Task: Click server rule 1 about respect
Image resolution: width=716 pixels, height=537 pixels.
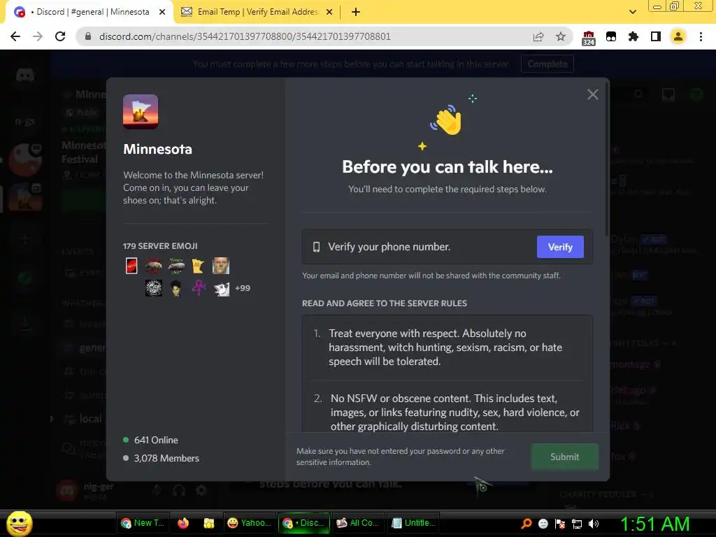Action: (x=447, y=347)
